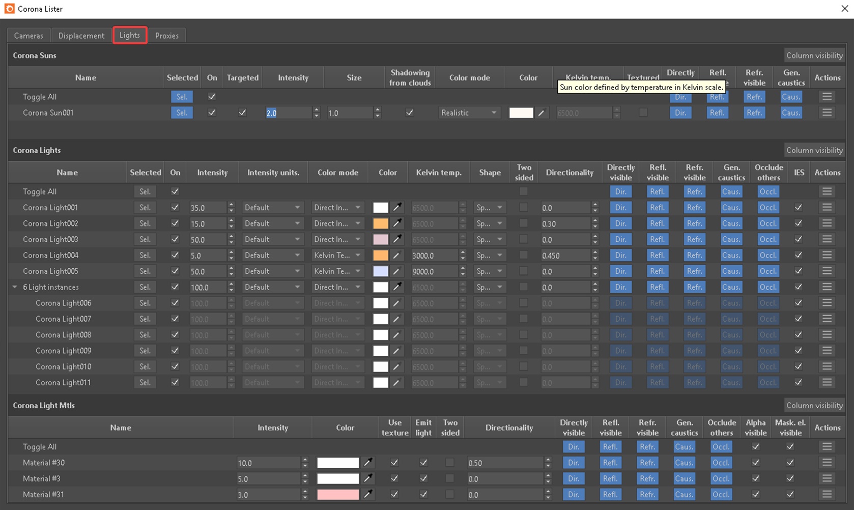
Task: Open Shape dropdown for Corona Light002
Action: tap(490, 223)
